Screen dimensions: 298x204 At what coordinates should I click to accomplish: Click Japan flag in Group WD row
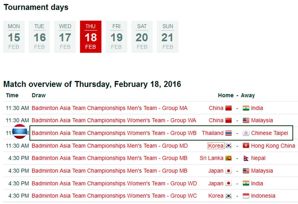(x=228, y=183)
